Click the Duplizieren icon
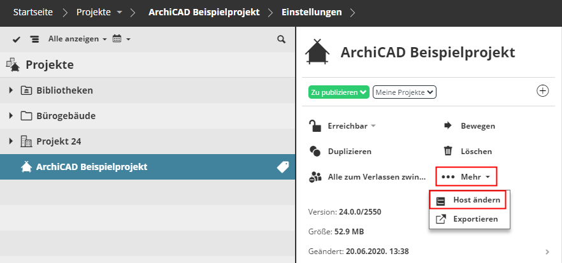Image resolution: width=562 pixels, height=263 pixels. (315, 152)
